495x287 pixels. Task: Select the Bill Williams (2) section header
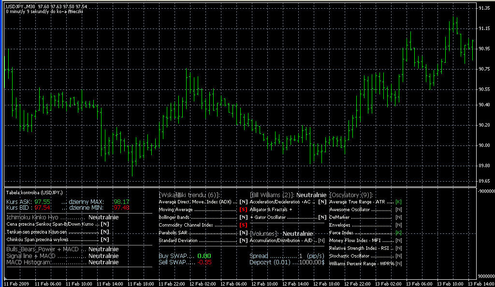pyautogui.click(x=271, y=194)
